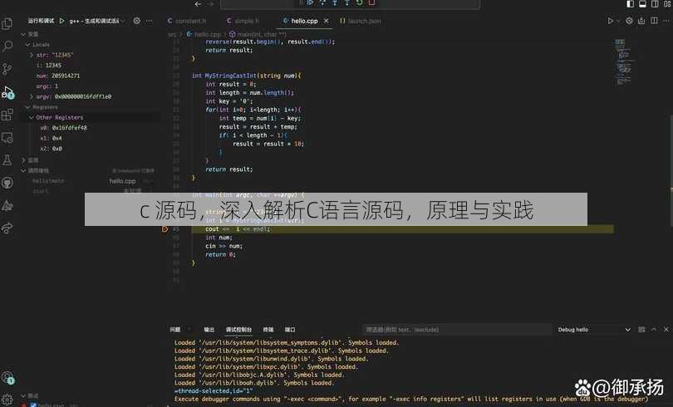Expand the Watch section below registers
The width and height of the screenshot is (673, 407).
click(23, 160)
